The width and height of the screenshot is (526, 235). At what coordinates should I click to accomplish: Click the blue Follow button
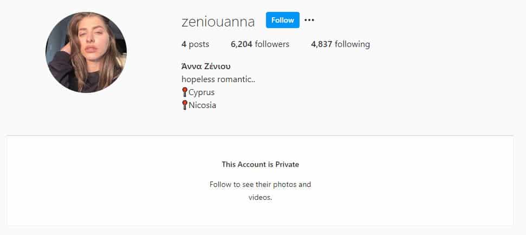point(282,20)
